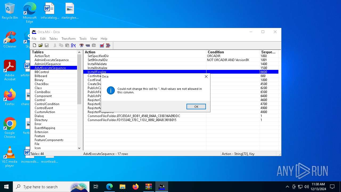The image size is (341, 192).
Task: Open the Transform menu
Action: [x=68, y=39]
